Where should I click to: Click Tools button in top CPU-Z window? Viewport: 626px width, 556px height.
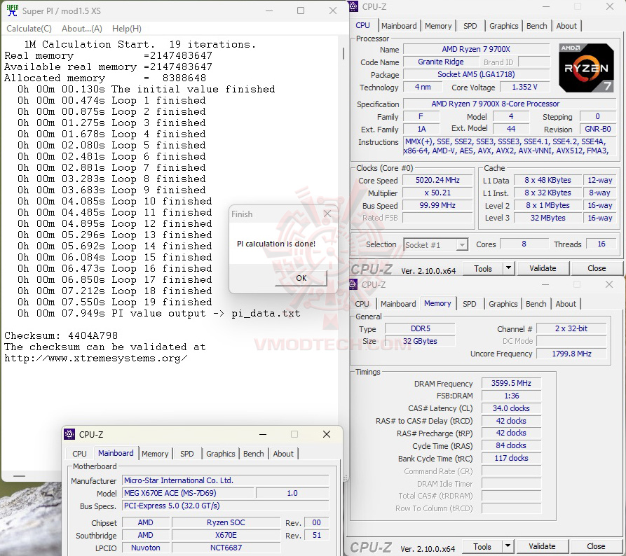[x=483, y=269]
